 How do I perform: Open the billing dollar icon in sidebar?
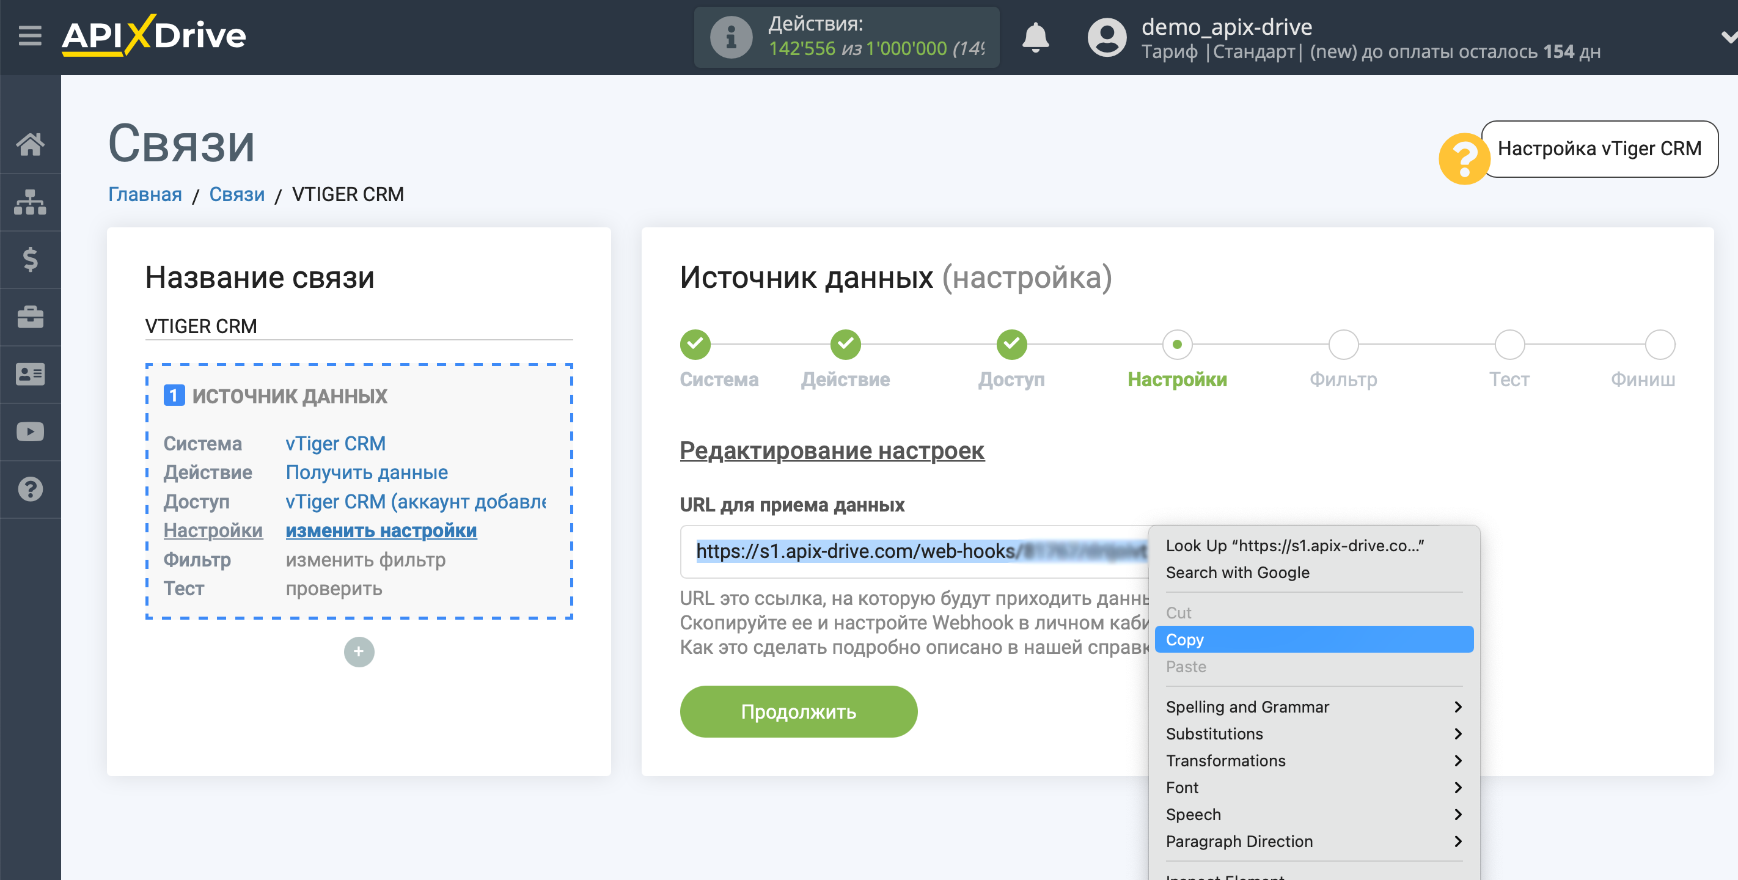[31, 259]
